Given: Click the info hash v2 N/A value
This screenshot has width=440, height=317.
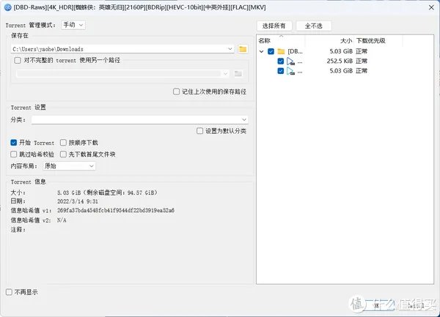Looking at the screenshot, I should (62, 220).
